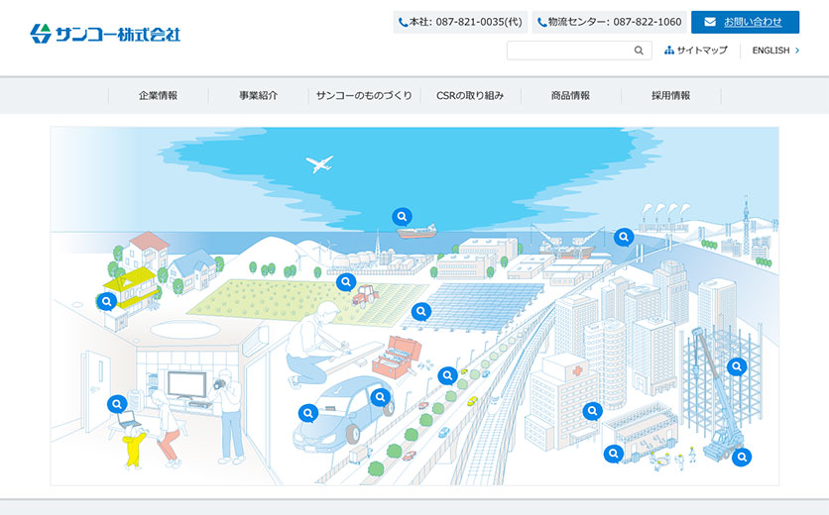Open the magnifier hotspot near the harbor cranes

(x=624, y=237)
